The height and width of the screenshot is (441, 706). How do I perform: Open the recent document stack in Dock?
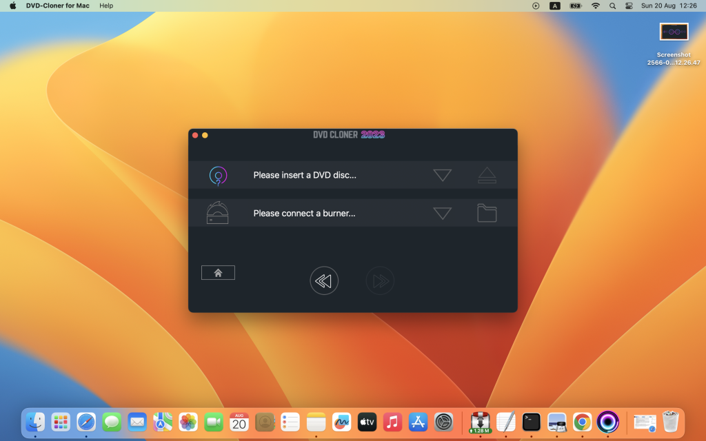[645, 422]
